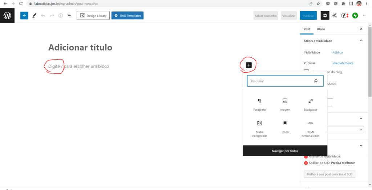Focus the Pesquisar block search field

pos(280,81)
